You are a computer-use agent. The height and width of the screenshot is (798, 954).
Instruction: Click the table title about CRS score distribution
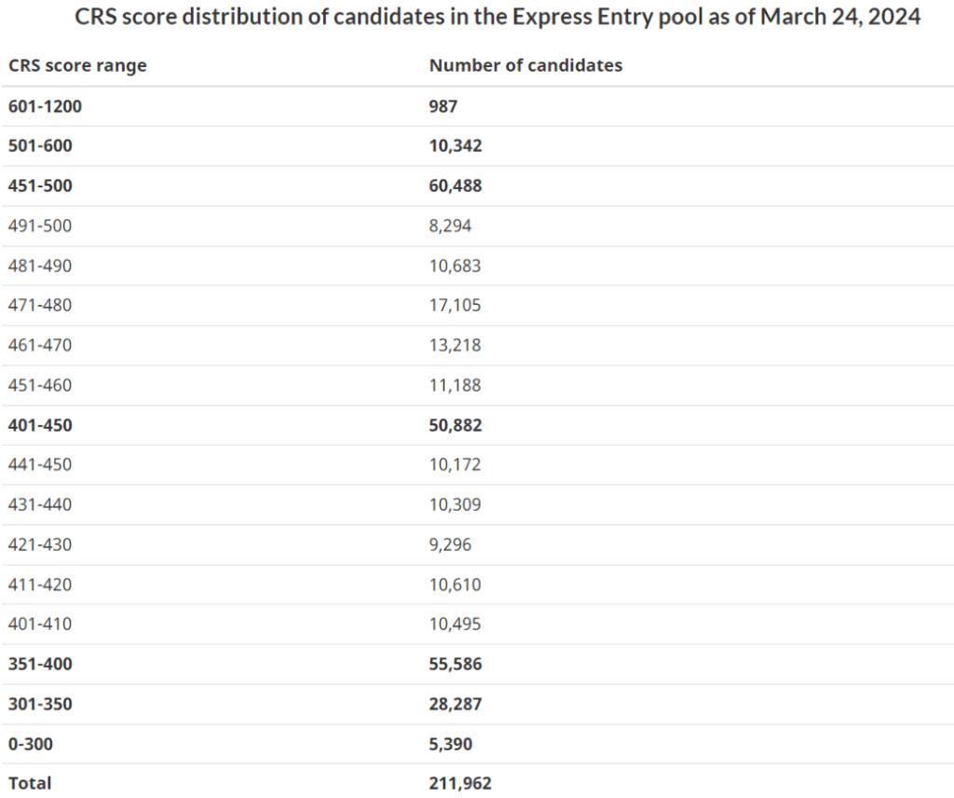(497, 19)
